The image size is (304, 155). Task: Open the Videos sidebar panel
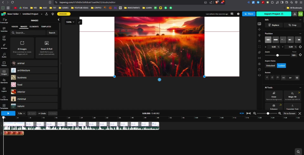(4, 64)
